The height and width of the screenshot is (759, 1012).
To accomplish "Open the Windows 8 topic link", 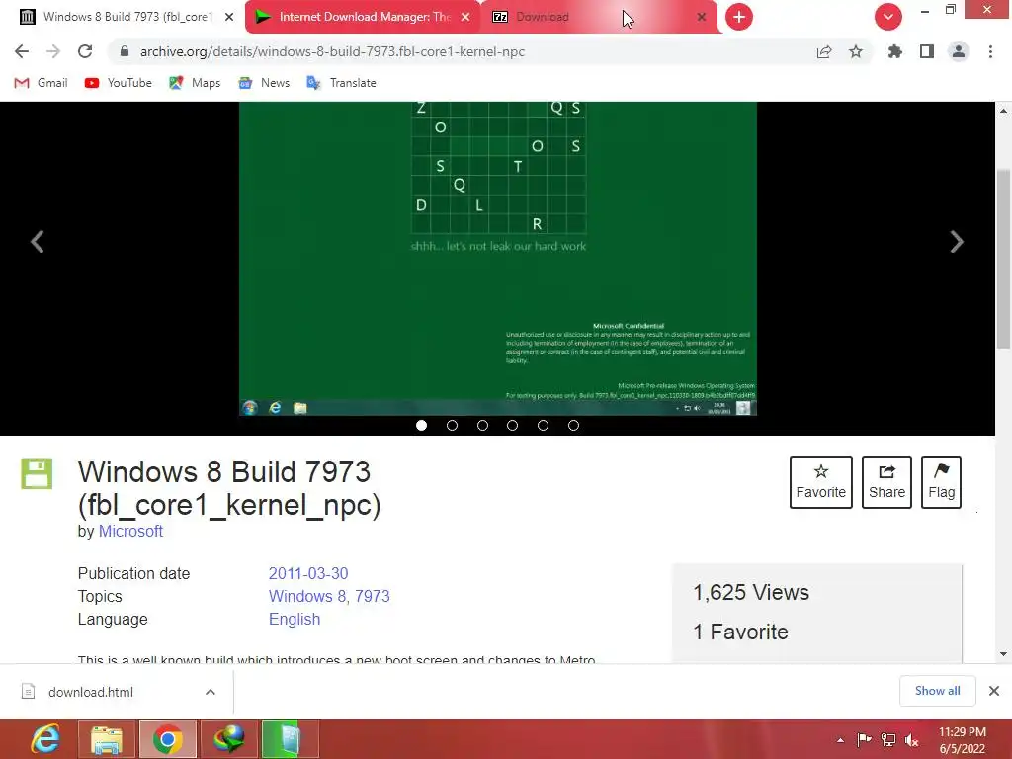I will point(308,596).
